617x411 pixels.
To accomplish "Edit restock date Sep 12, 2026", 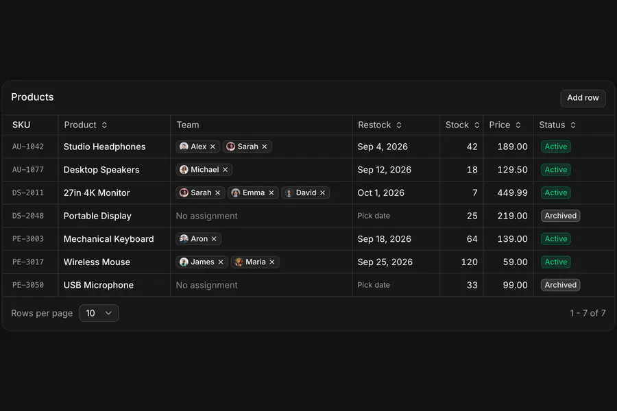I will pyautogui.click(x=384, y=169).
